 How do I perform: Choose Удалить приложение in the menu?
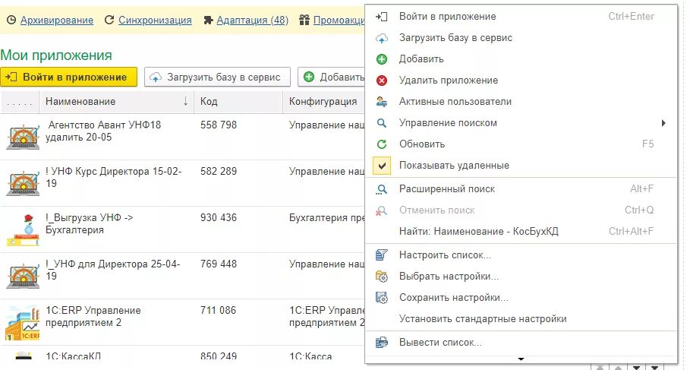pos(521,81)
